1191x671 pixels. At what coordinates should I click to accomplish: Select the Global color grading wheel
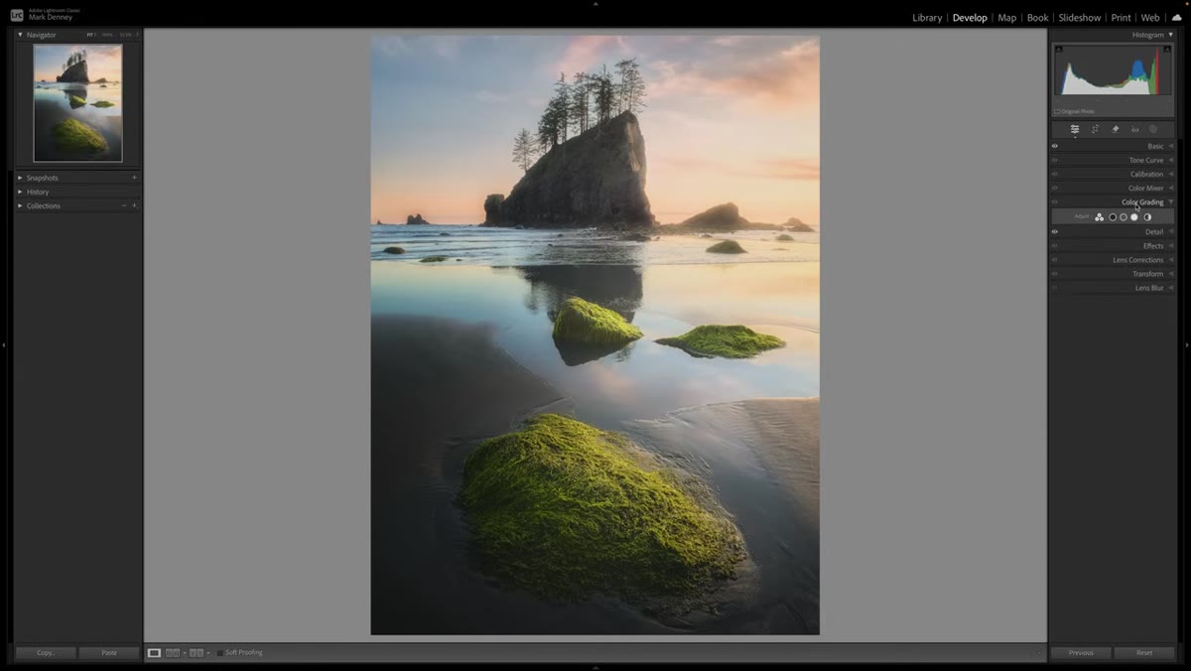[1147, 216]
